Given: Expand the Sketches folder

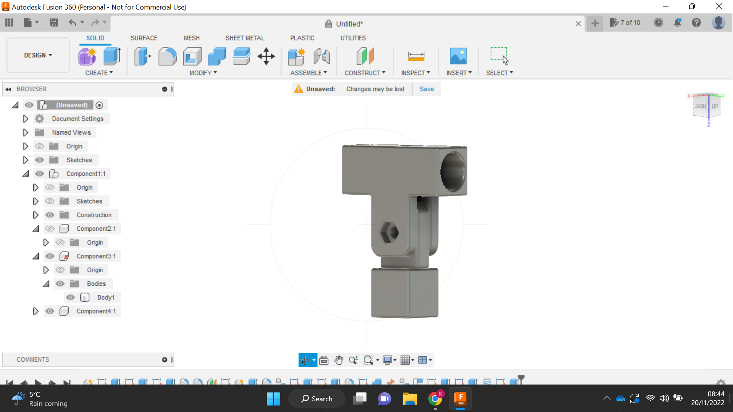Looking at the screenshot, I should [x=25, y=160].
